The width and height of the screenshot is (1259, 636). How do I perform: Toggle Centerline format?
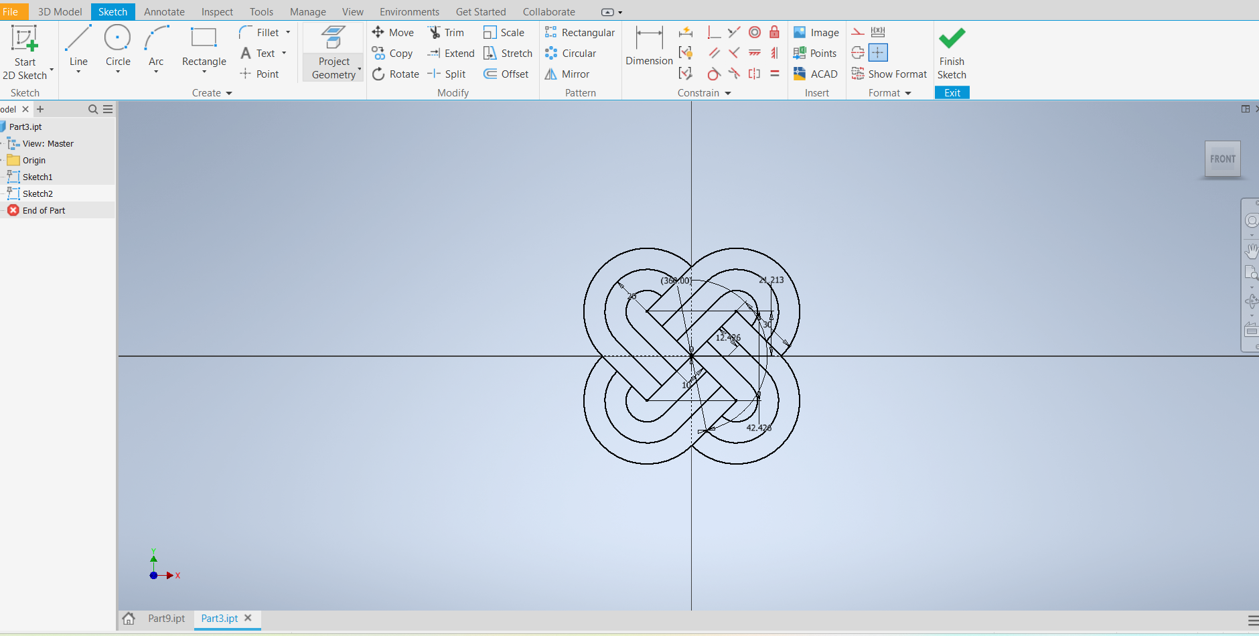[858, 53]
